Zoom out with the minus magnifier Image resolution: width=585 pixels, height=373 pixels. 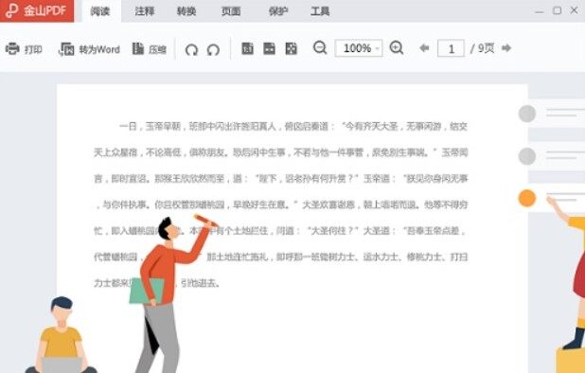click(x=320, y=47)
